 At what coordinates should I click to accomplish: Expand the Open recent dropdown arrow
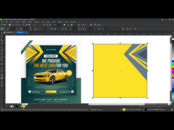click(x=7, y=25)
